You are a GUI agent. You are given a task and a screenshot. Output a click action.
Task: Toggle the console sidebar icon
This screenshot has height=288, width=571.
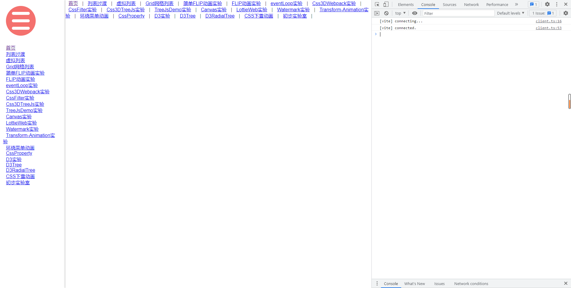click(377, 13)
